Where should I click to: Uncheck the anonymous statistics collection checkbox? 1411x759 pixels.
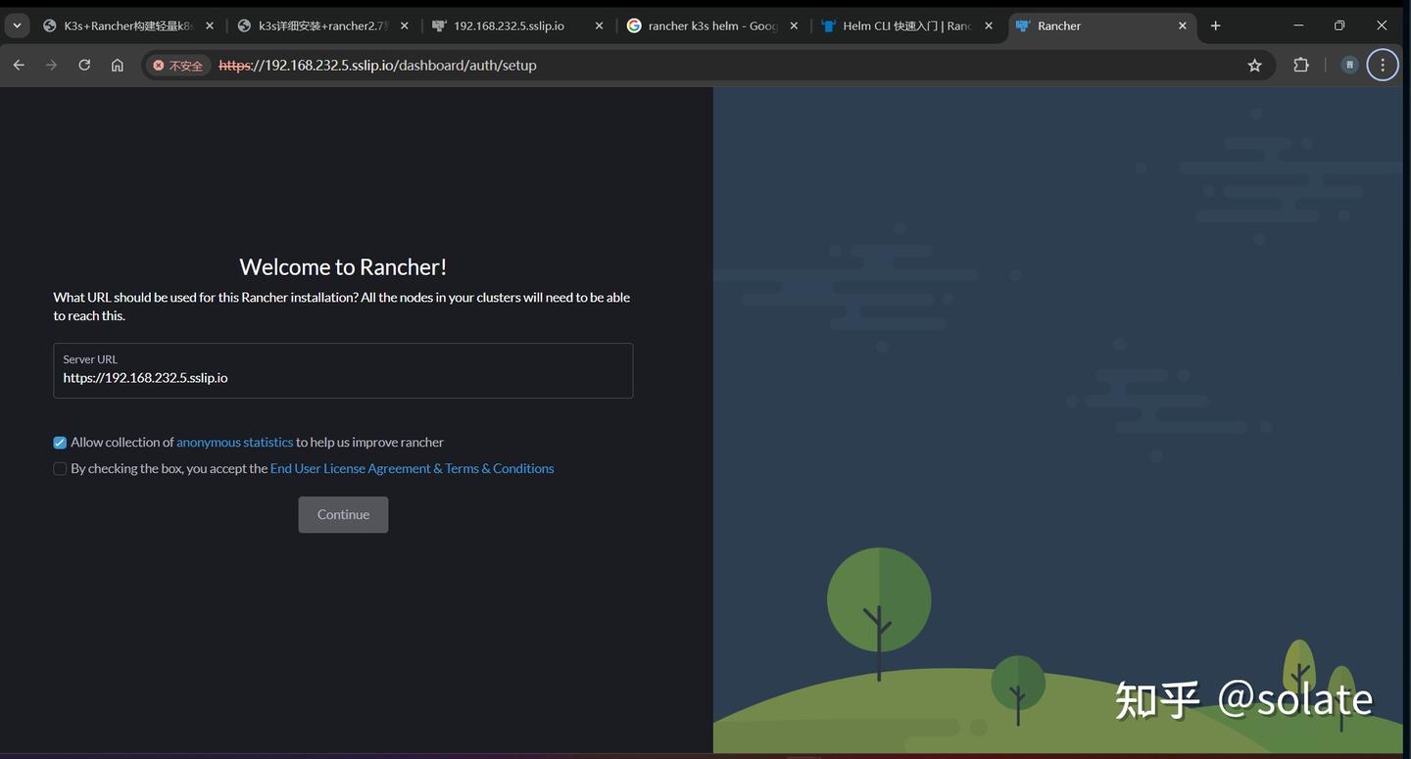60,443
